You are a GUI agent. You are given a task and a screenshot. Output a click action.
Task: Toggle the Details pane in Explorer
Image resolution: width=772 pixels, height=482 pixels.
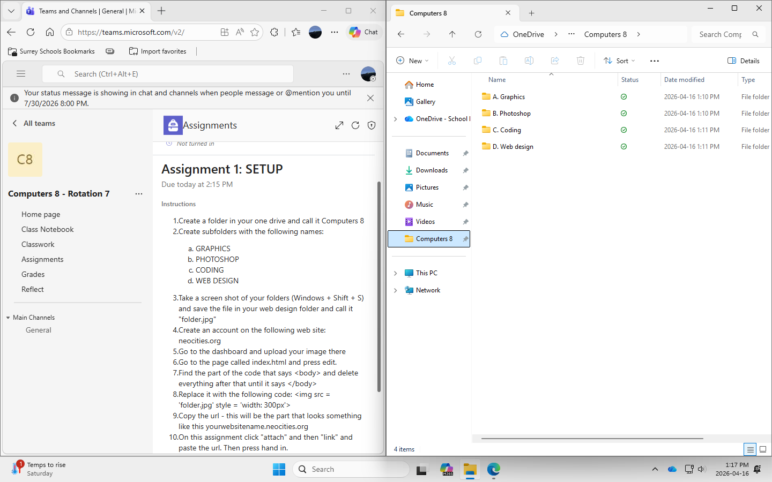point(743,61)
